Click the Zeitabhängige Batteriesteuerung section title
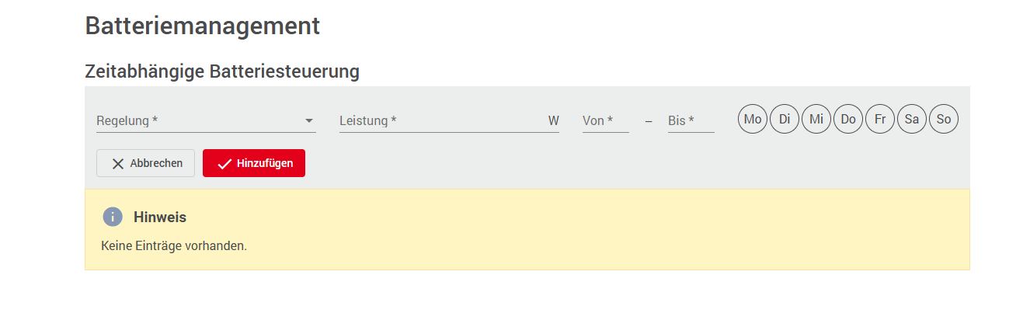 [221, 71]
